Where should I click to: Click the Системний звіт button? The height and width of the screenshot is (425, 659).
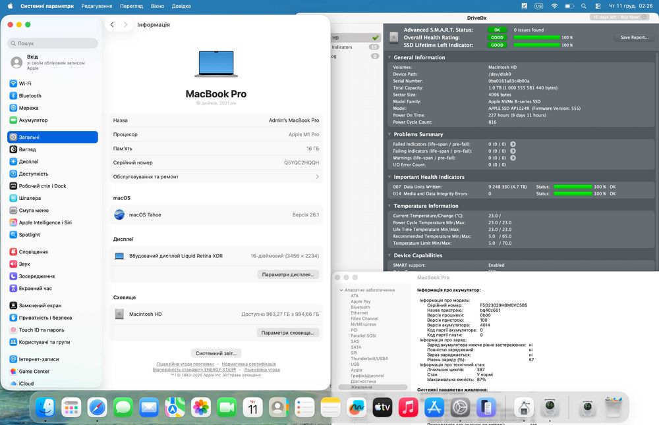point(216,353)
